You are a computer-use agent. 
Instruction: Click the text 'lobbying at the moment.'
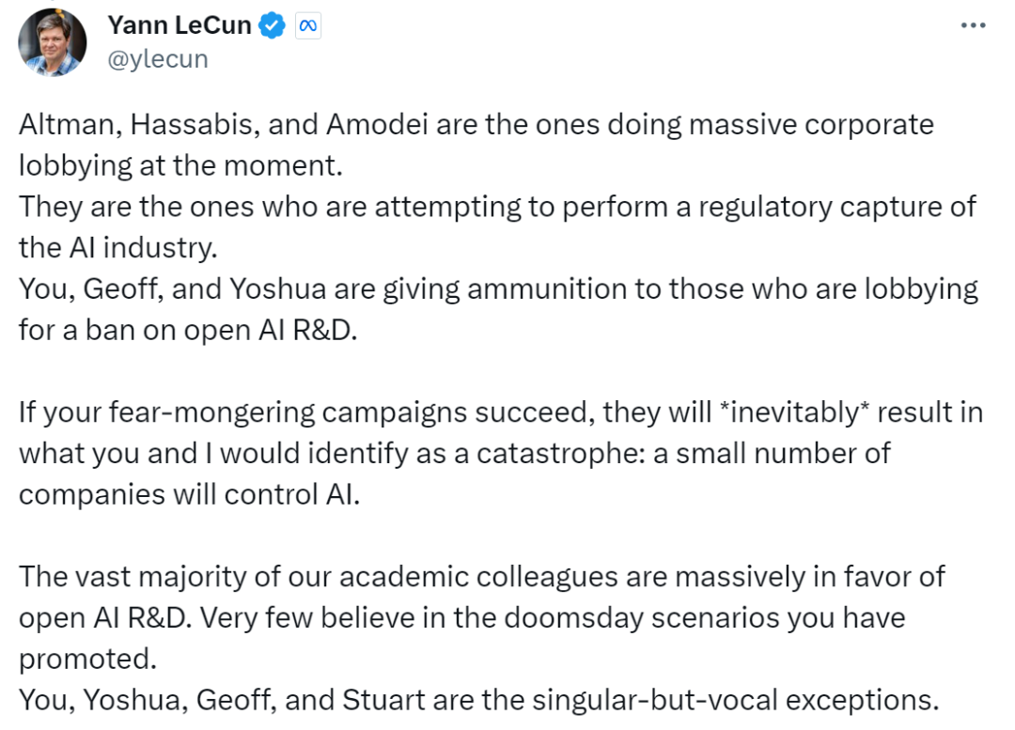pos(180,165)
